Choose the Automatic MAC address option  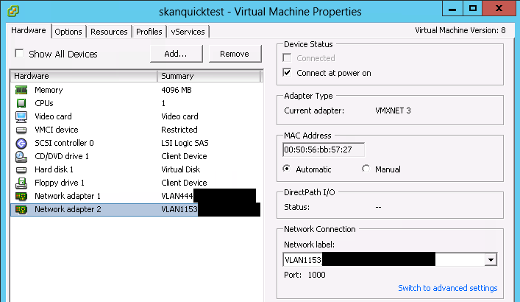[288, 169]
